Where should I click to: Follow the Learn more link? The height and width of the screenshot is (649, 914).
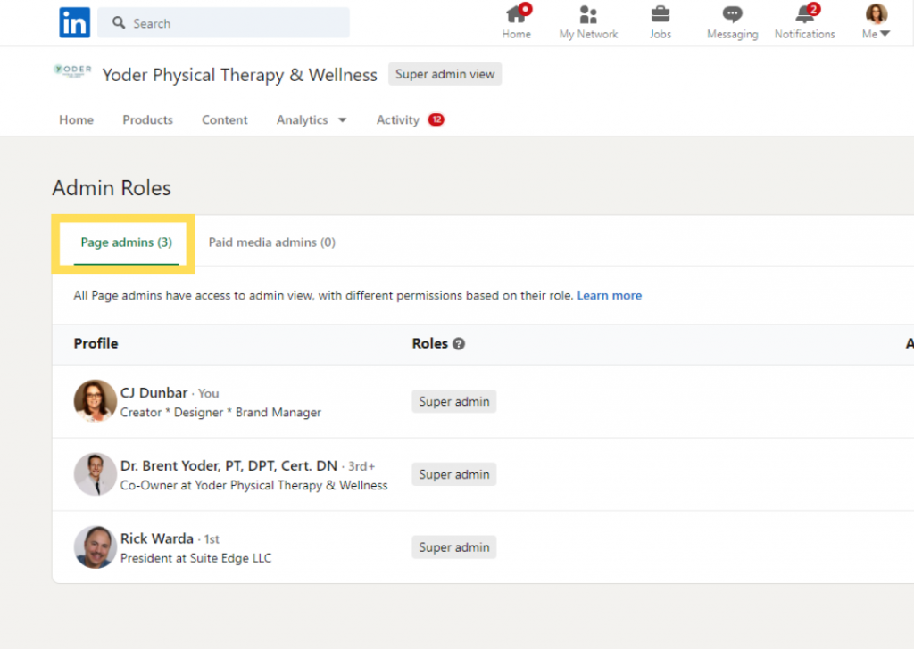click(x=609, y=296)
